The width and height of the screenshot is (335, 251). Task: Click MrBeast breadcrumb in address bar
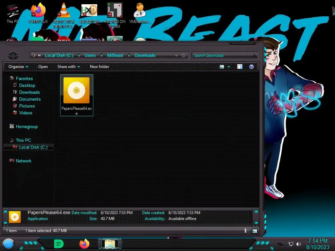pyautogui.click(x=115, y=56)
